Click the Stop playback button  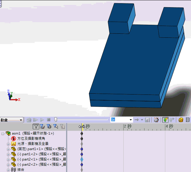tap(49, 120)
